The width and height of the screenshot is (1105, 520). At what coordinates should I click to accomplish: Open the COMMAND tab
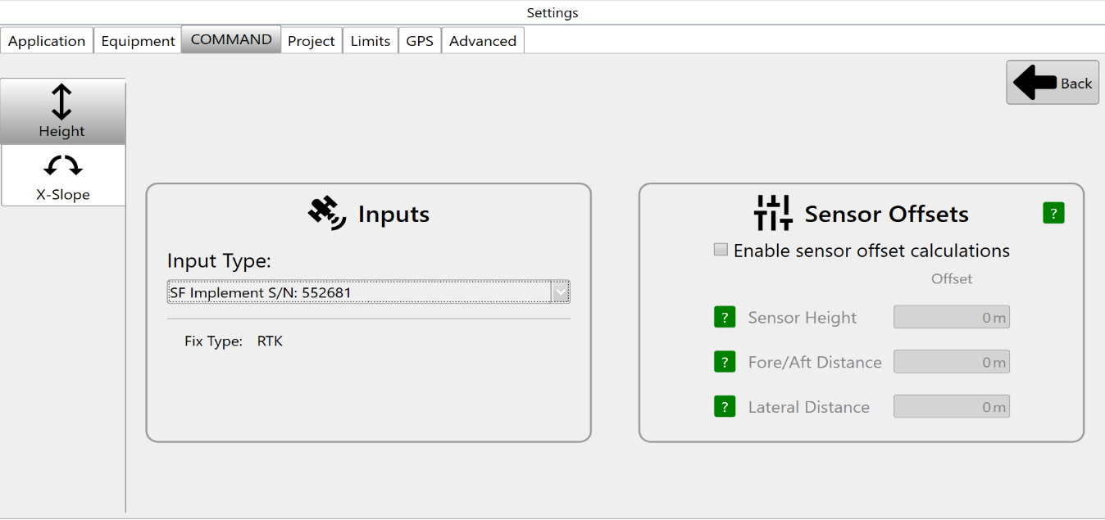231,39
